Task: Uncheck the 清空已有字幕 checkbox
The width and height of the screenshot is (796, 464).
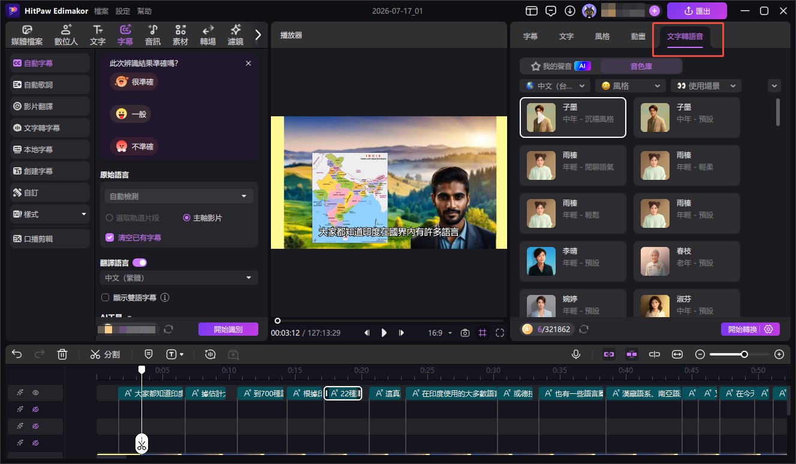Action: click(110, 237)
